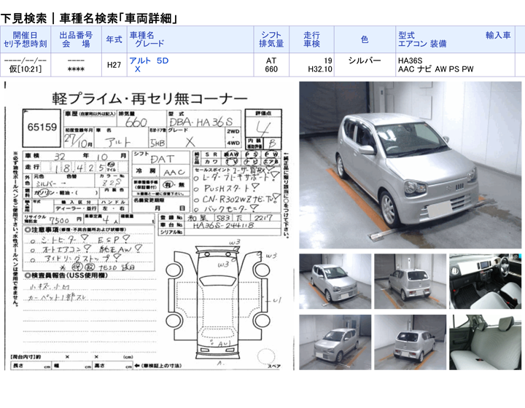The image size is (525, 408).
Task: Open the rear-view thumbnail in the top thumbnail row
Action: [x=410, y=281]
